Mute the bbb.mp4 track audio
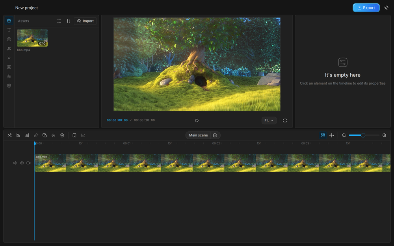Screen dimensions: 394x246 (x=15, y=163)
